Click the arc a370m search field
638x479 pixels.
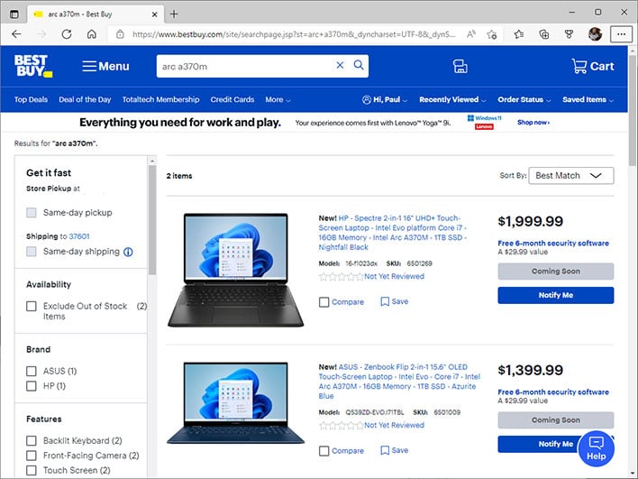point(244,66)
